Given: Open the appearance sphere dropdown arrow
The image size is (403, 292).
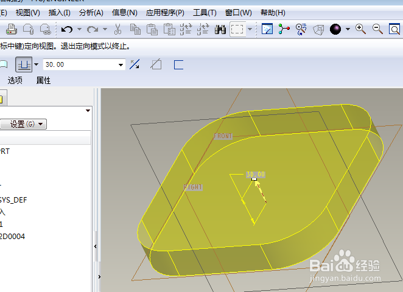Looking at the screenshot, I should point(348,29).
